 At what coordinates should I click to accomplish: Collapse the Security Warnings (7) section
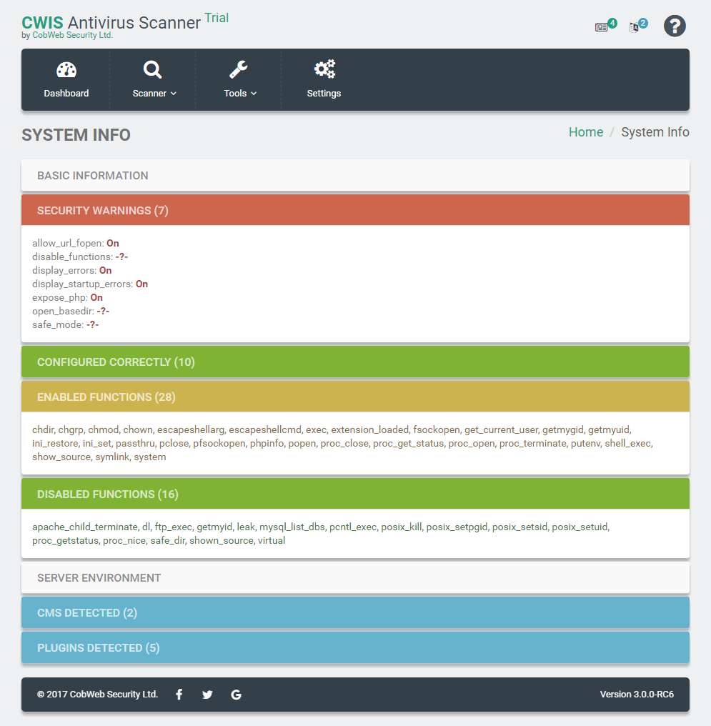(x=355, y=210)
